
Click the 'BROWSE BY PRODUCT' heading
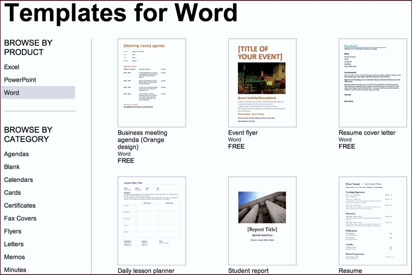(28, 48)
